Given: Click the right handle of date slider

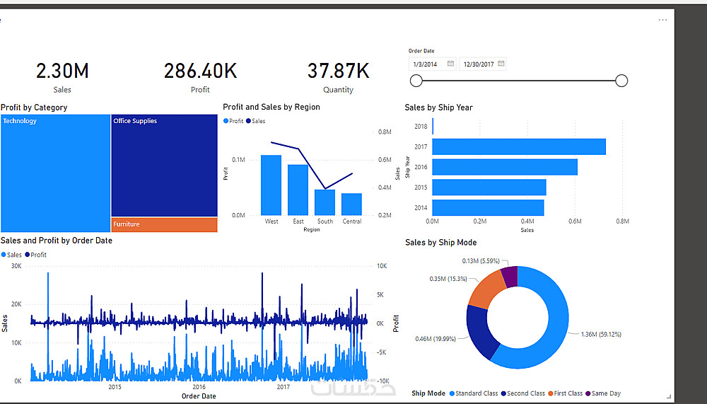Looking at the screenshot, I should pyautogui.click(x=621, y=81).
